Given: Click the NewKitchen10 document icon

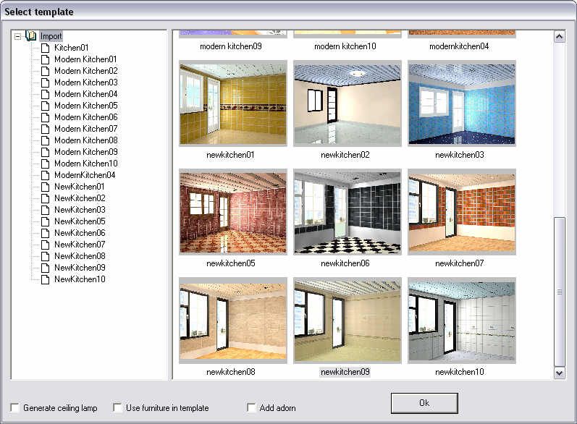Looking at the screenshot, I should point(46,279).
